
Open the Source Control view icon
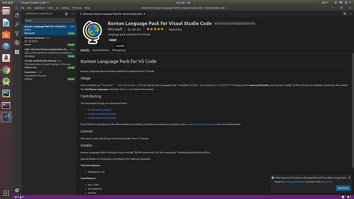(17, 33)
